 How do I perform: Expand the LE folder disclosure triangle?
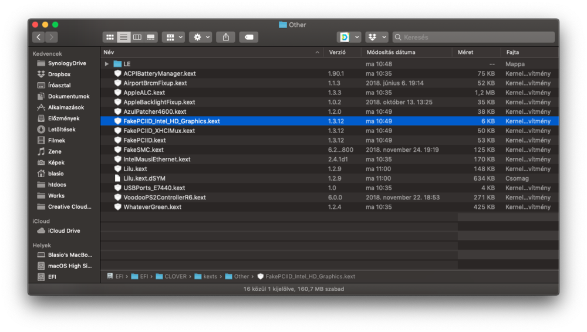[107, 64]
